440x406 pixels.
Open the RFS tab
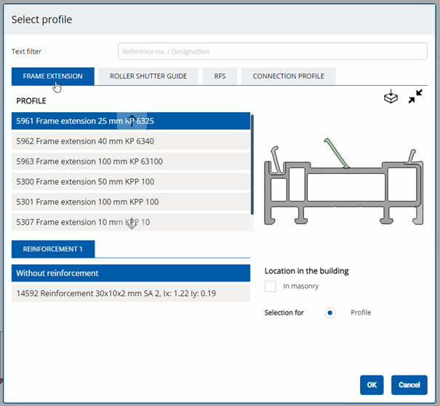click(x=219, y=76)
